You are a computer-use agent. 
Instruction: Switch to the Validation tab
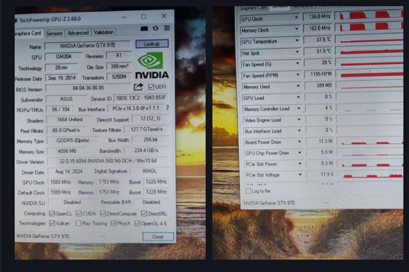104,32
